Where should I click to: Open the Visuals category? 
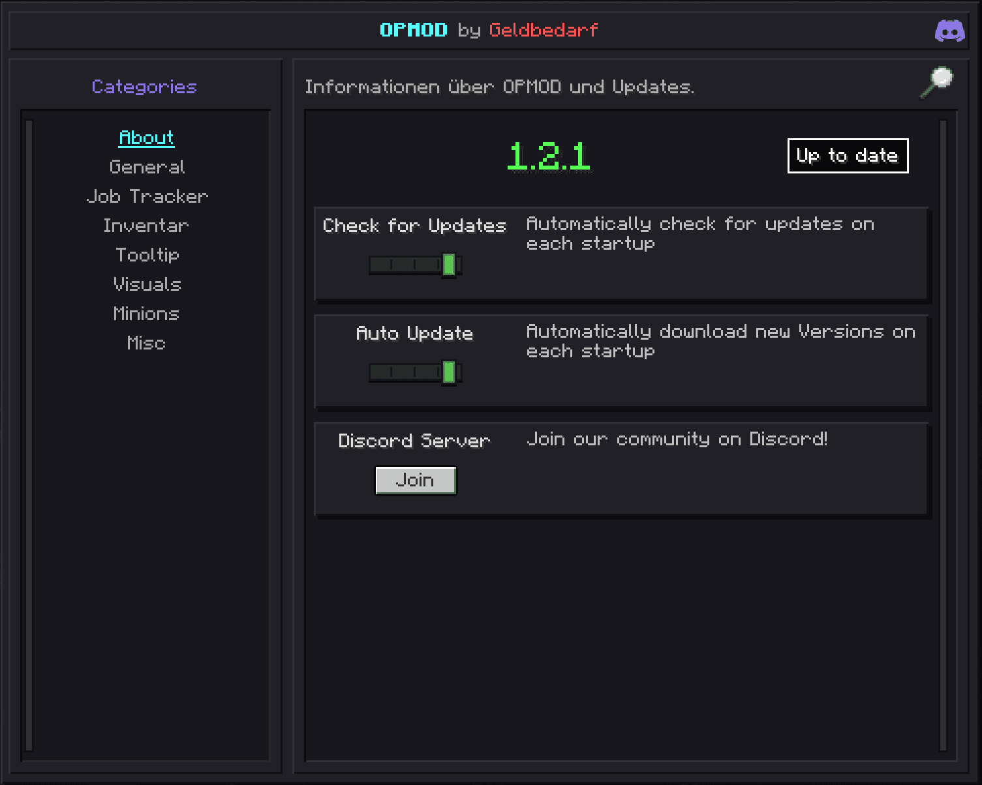pyautogui.click(x=147, y=284)
